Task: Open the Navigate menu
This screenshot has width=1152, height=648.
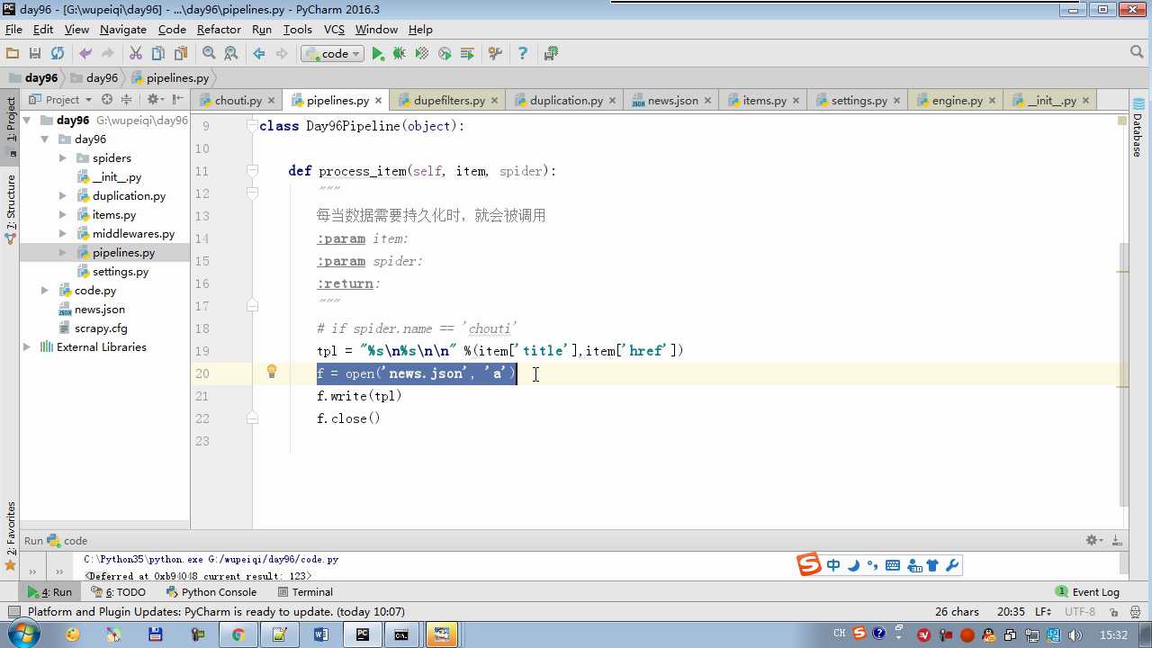Action: point(123,30)
